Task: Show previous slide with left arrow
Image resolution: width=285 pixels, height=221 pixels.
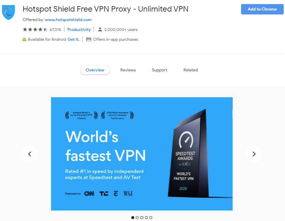Action: [30, 154]
